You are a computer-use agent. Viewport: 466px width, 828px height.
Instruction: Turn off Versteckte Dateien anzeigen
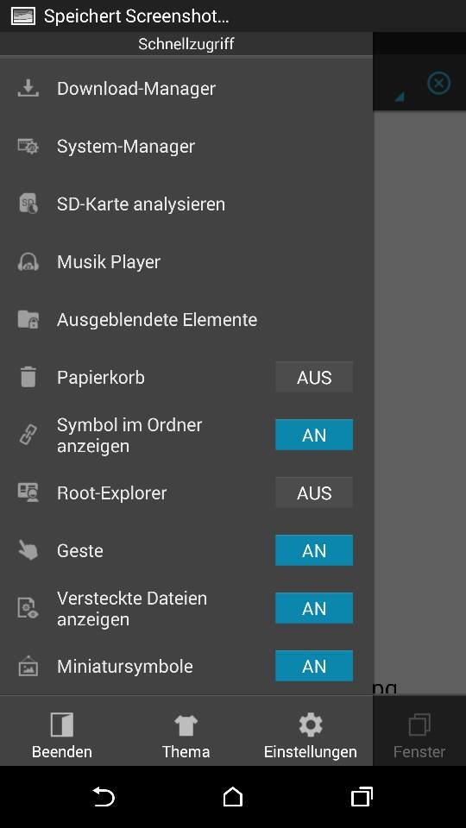tap(314, 608)
